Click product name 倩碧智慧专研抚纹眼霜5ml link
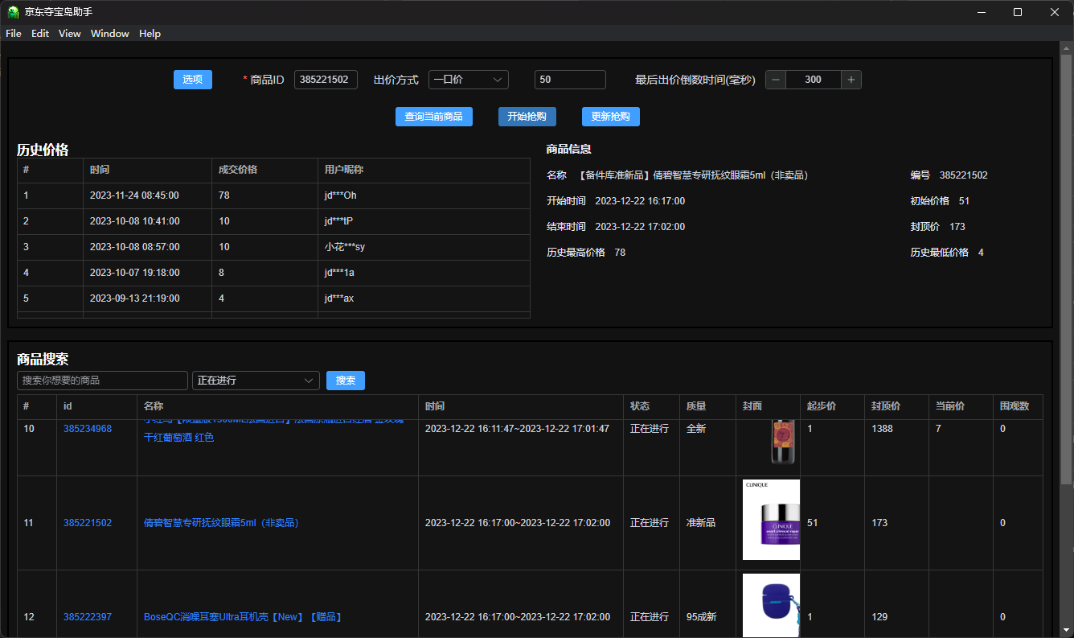Viewport: 1074px width, 638px height. (221, 523)
